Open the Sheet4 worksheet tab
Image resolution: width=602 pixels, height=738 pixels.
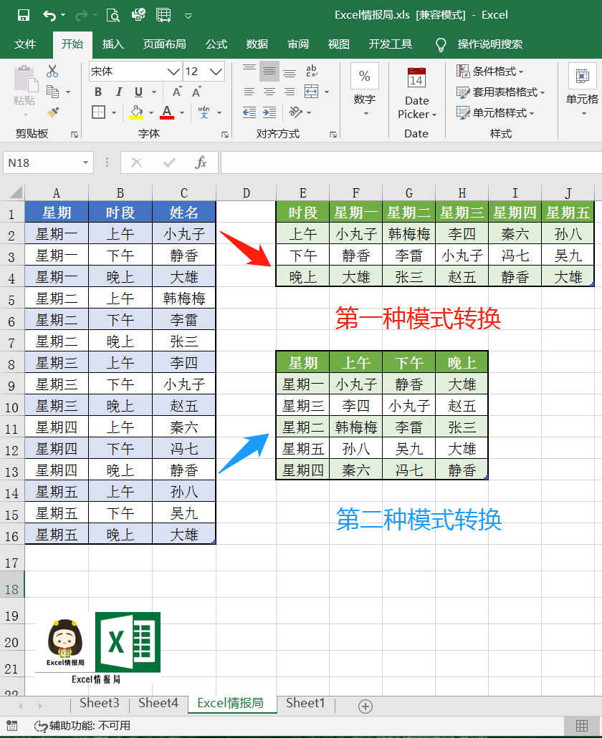pyautogui.click(x=158, y=703)
